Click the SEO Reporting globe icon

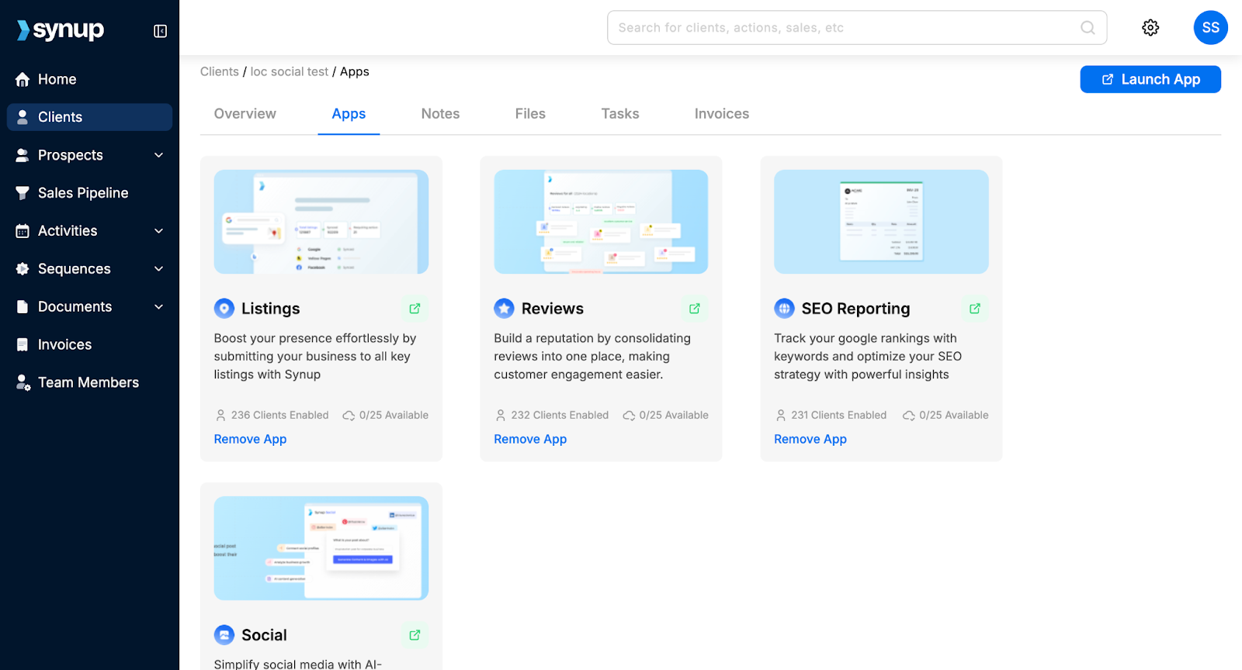[x=785, y=309]
